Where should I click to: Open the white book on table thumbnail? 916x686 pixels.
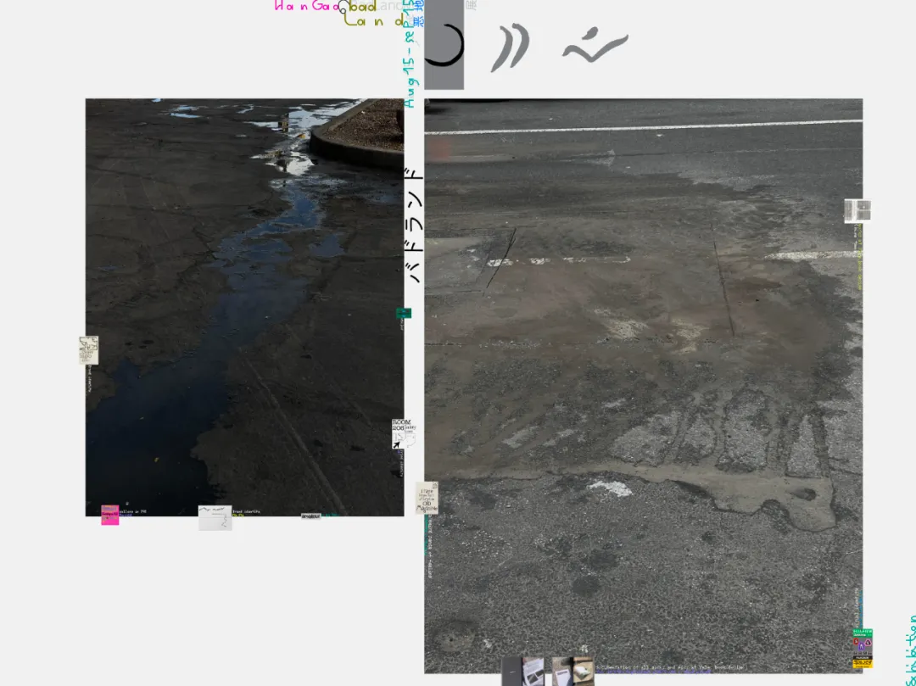[x=573, y=672]
